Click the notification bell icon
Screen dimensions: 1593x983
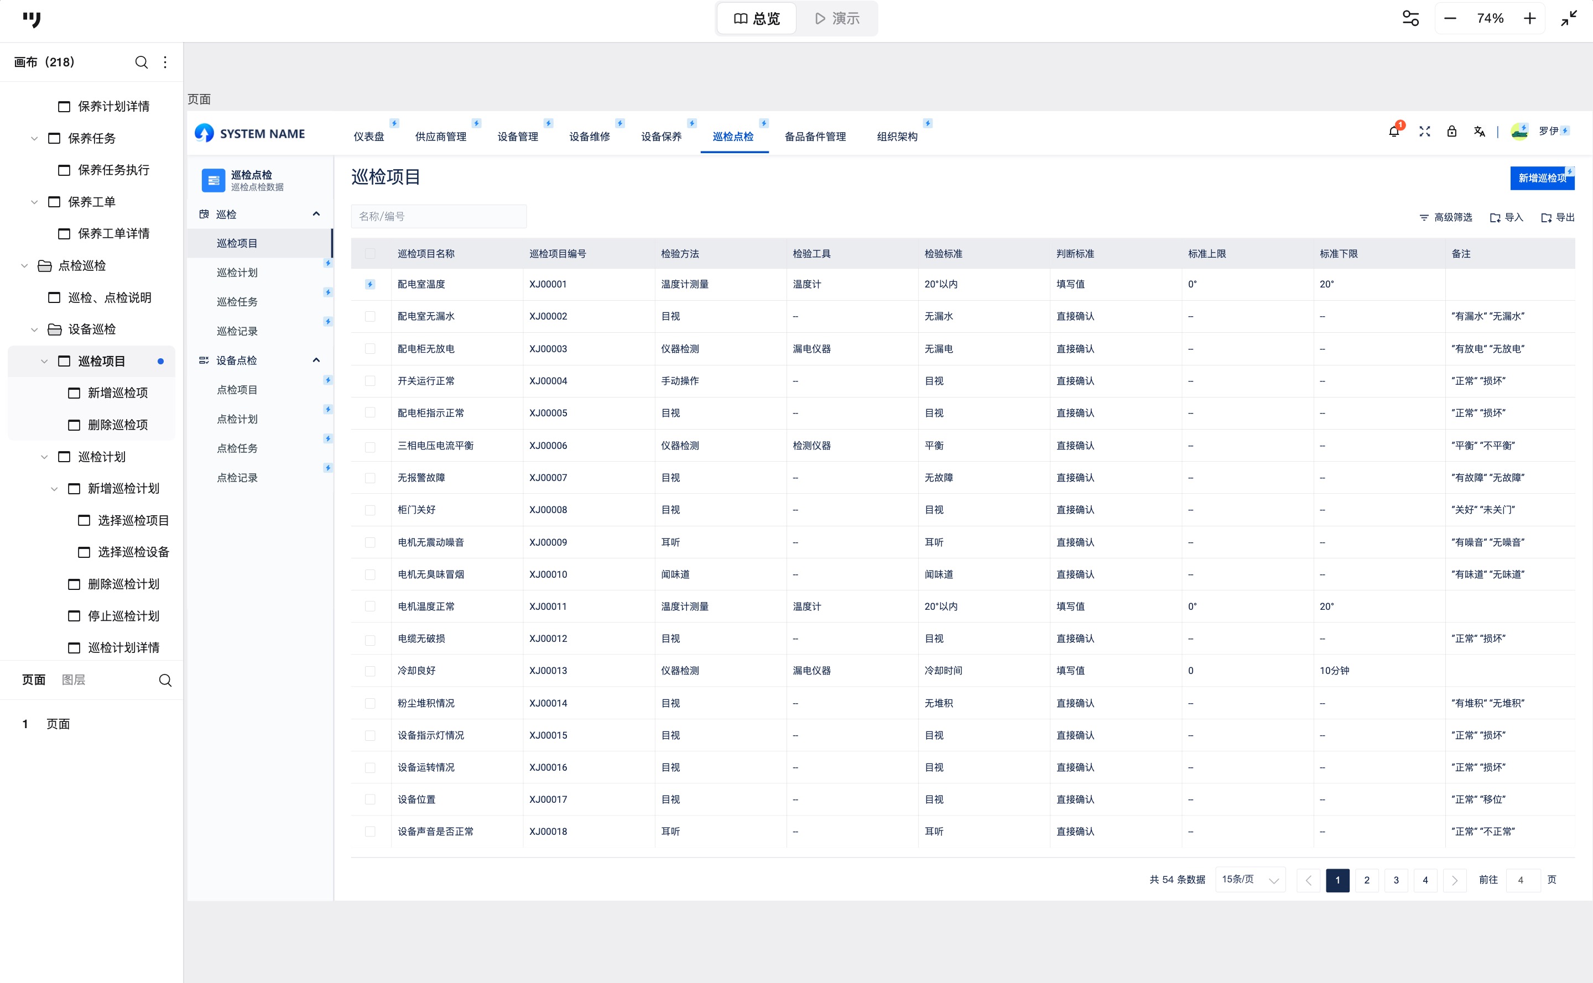(x=1393, y=132)
